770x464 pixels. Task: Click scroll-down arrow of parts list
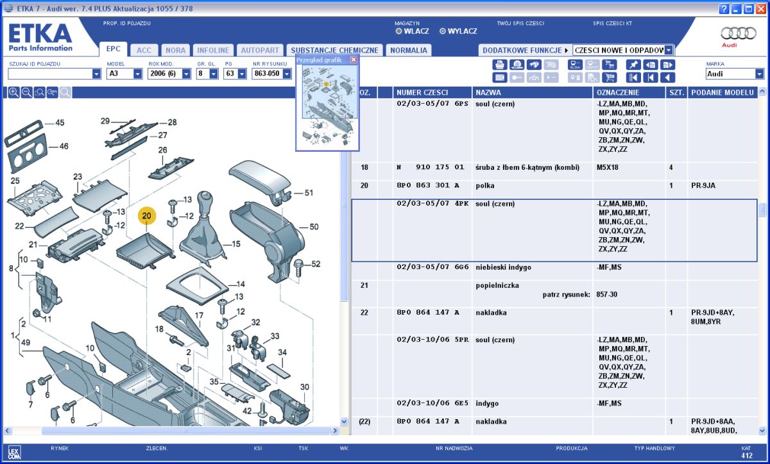762,431
